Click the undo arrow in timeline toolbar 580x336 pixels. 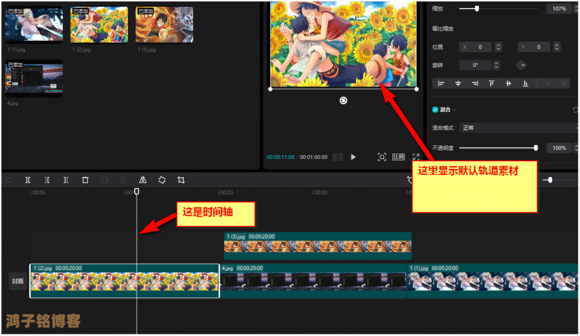9,180
